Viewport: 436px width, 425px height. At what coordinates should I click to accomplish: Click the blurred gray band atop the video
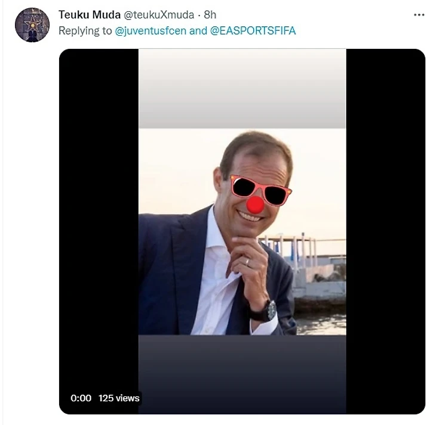click(242, 89)
